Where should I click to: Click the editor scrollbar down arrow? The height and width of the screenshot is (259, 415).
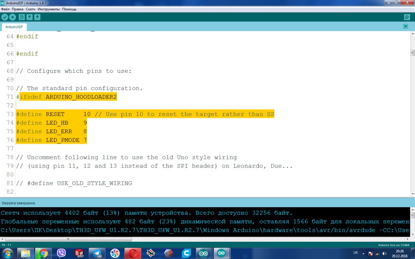coord(413,194)
